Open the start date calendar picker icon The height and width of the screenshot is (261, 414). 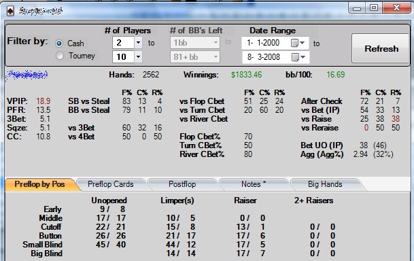click(x=298, y=43)
